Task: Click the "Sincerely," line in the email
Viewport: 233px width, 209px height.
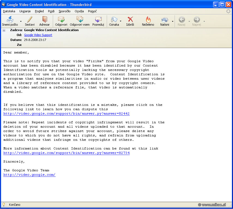Action: [14, 162]
